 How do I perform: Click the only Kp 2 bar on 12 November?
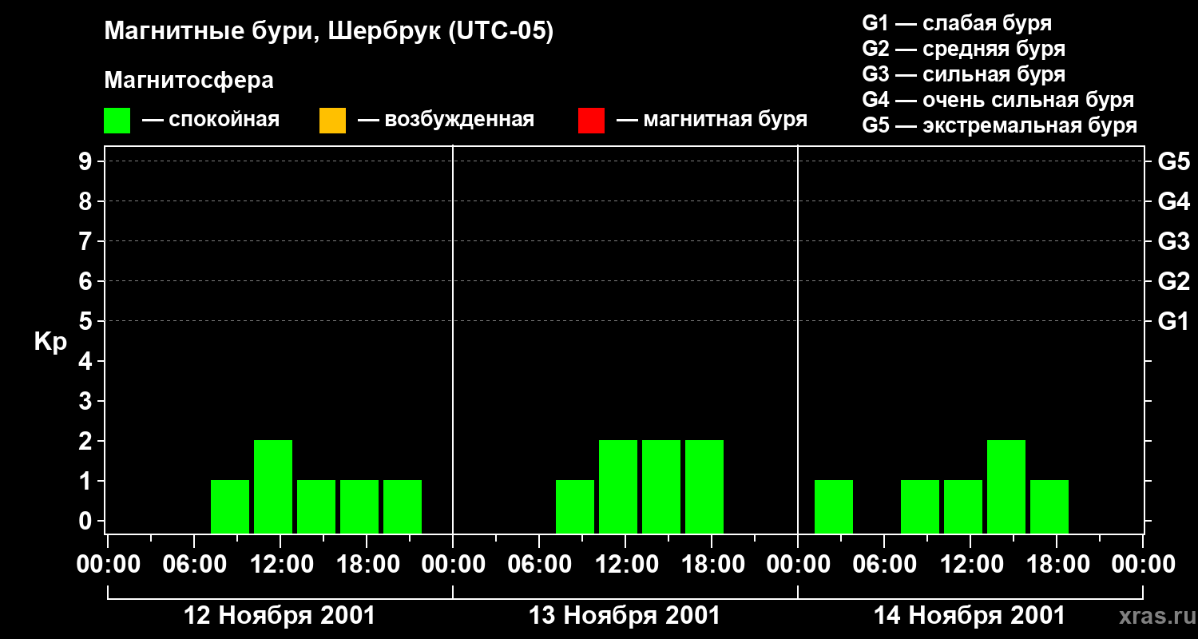(273, 486)
